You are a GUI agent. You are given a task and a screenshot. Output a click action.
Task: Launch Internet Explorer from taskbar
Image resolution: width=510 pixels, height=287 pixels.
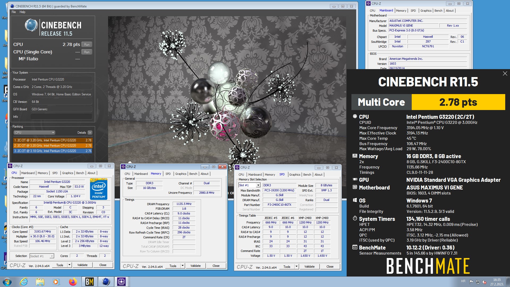point(24,282)
